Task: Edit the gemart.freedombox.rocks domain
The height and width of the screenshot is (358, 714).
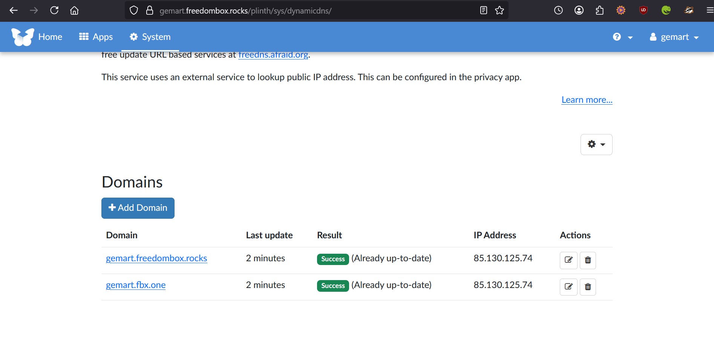Action: pyautogui.click(x=568, y=260)
